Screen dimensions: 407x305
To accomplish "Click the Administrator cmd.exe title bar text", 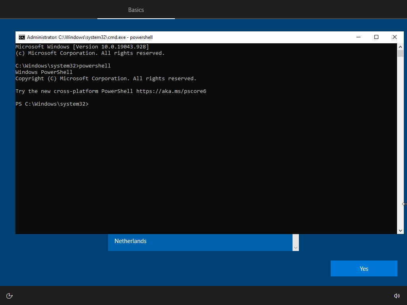I will tap(90, 37).
